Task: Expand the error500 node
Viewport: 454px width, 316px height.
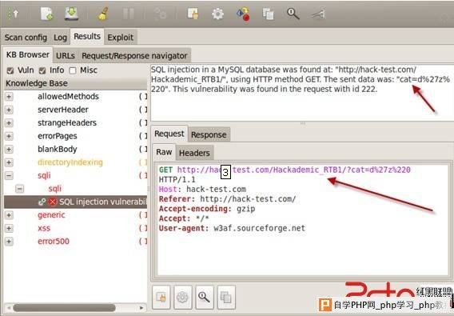Action: 9,242
